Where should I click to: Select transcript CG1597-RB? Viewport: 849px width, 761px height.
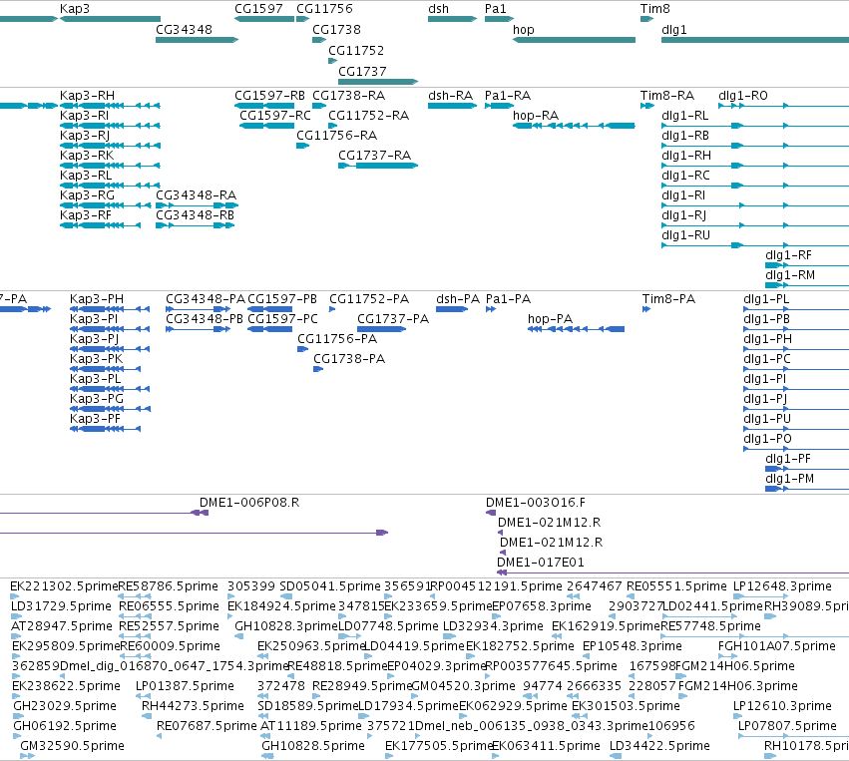pyautogui.click(x=264, y=106)
